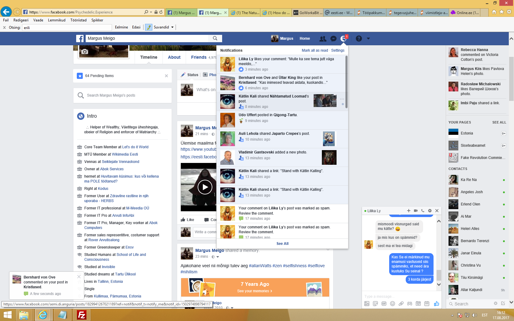Open the Messenger icon in top bar
The height and width of the screenshot is (321, 514).
(333, 39)
